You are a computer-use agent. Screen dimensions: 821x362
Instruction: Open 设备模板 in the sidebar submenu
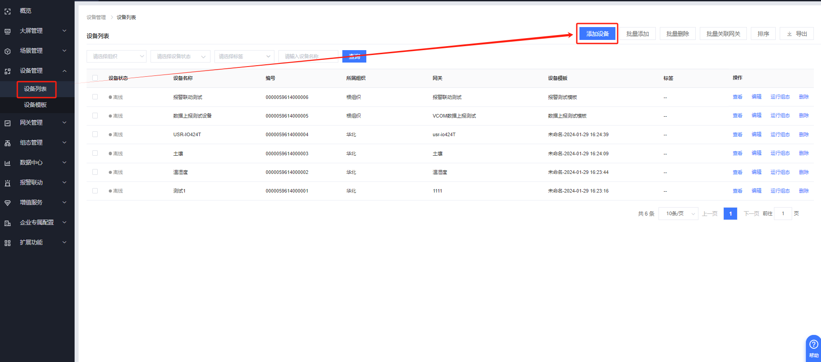pyautogui.click(x=35, y=105)
